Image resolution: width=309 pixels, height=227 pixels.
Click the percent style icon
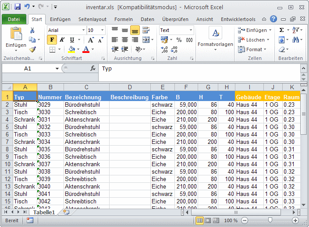click(x=179, y=40)
